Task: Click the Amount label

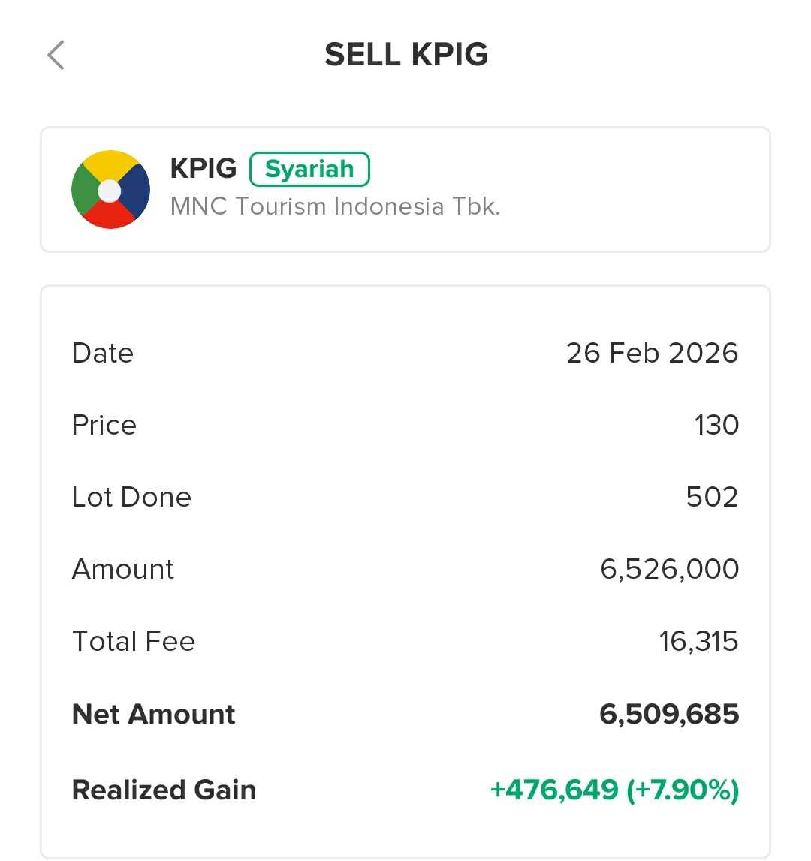Action: click(x=123, y=569)
